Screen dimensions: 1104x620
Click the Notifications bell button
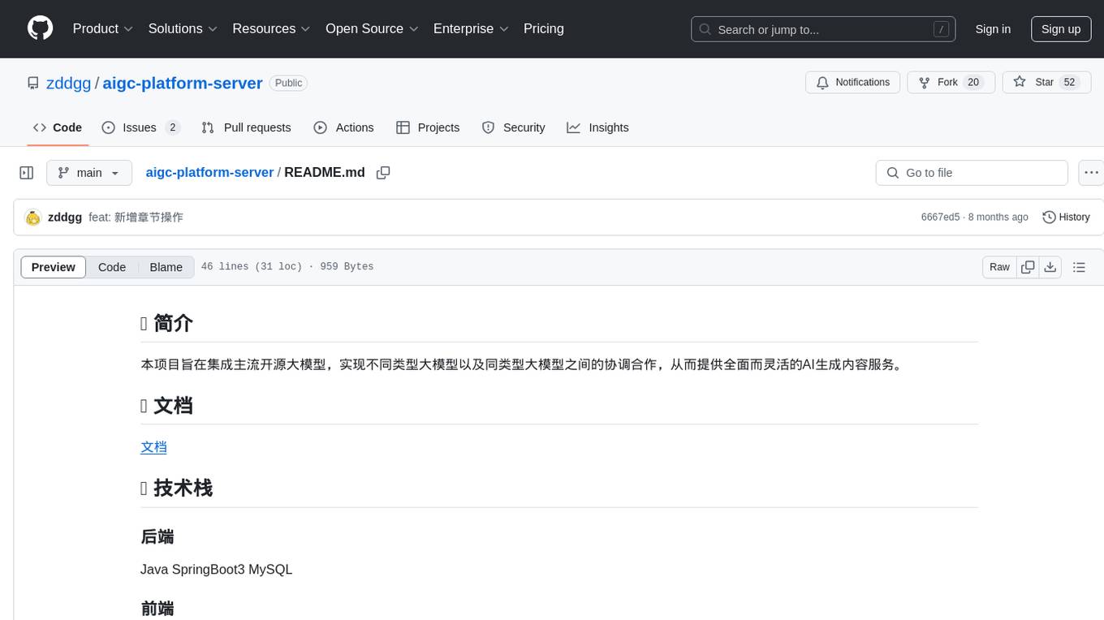tap(852, 82)
